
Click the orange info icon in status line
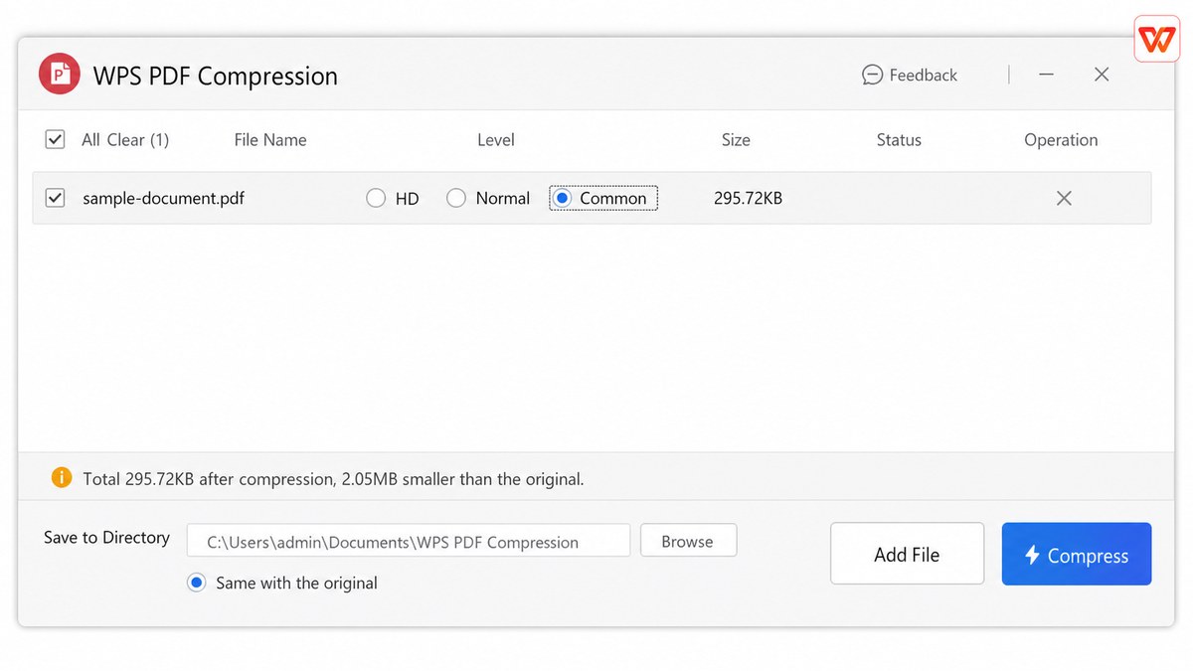(x=62, y=478)
